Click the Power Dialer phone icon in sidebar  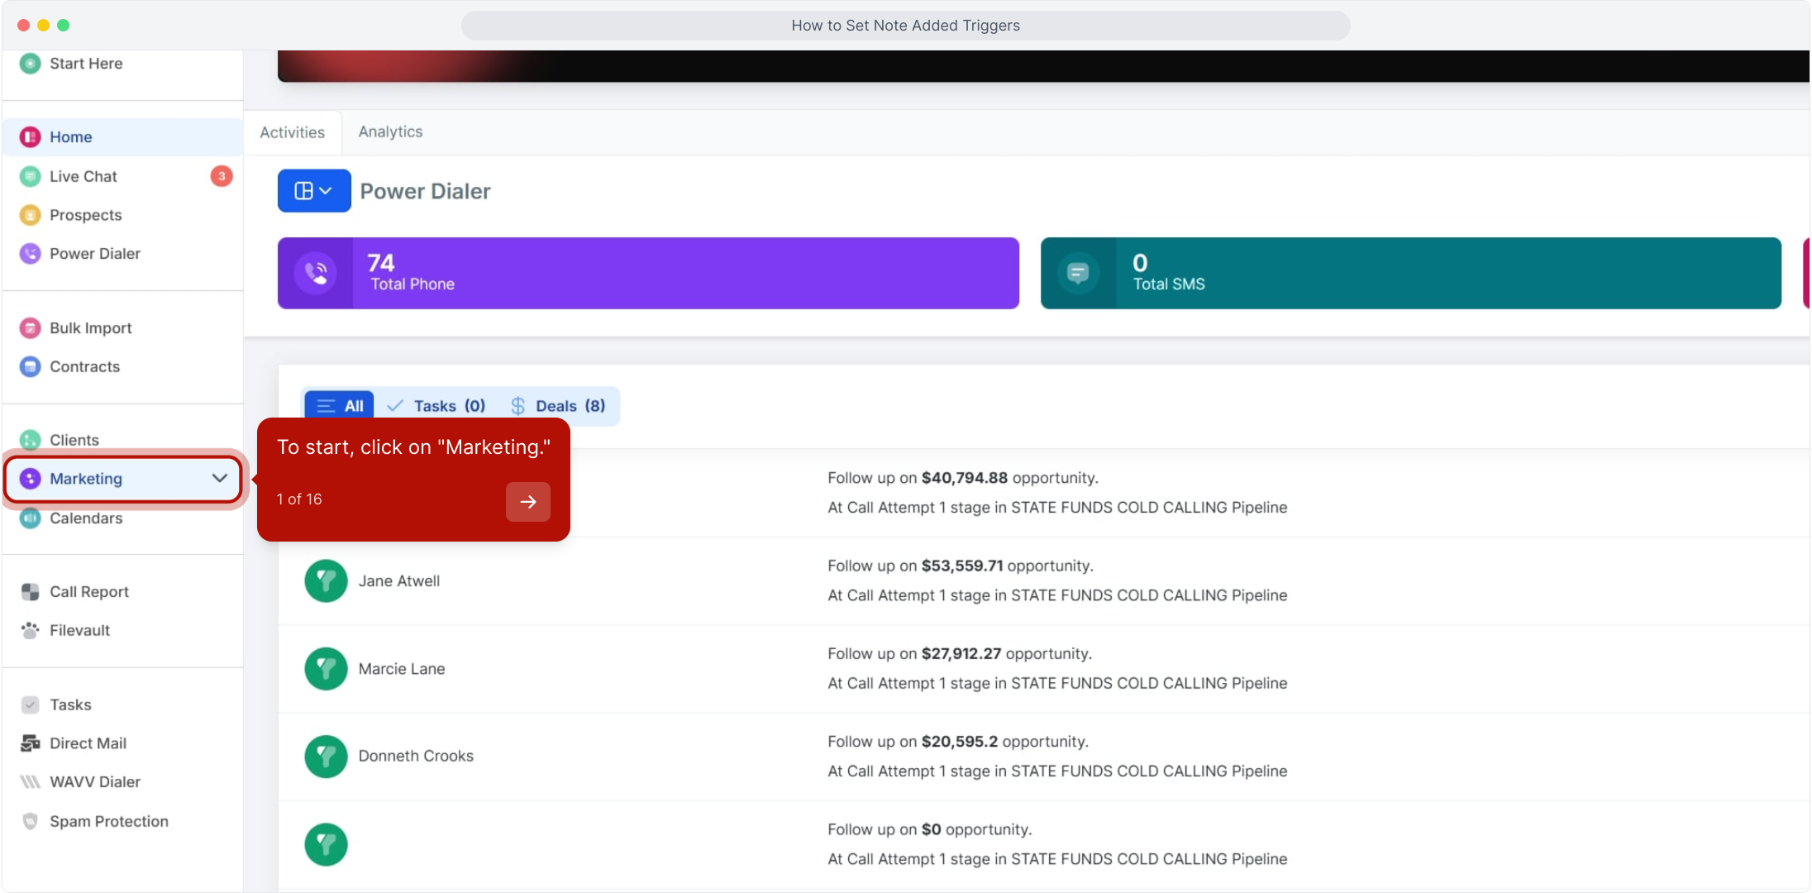point(30,254)
